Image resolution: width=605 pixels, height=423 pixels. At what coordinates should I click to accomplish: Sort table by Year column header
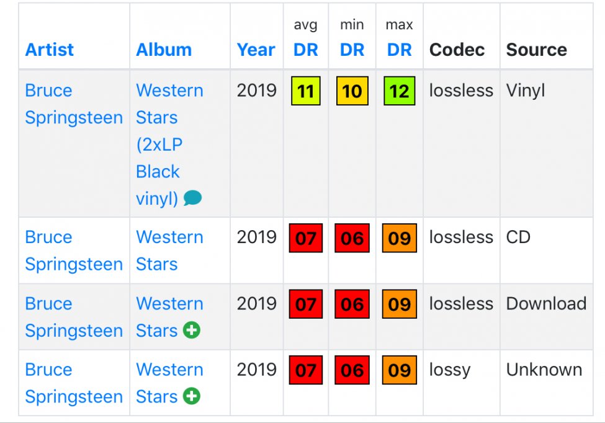coord(256,50)
